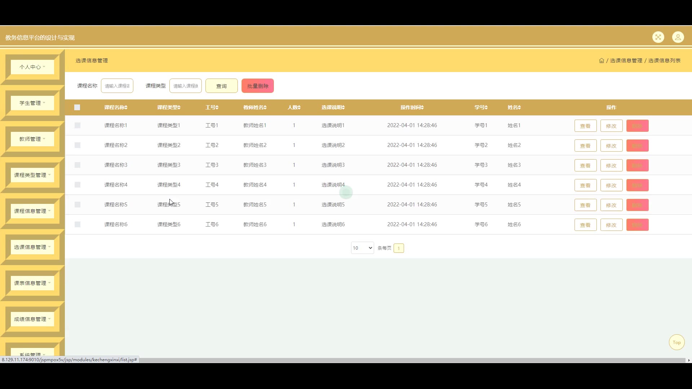Expand 成绩信息管理 sidebar menu
This screenshot has height=389, width=692.
(x=32, y=319)
